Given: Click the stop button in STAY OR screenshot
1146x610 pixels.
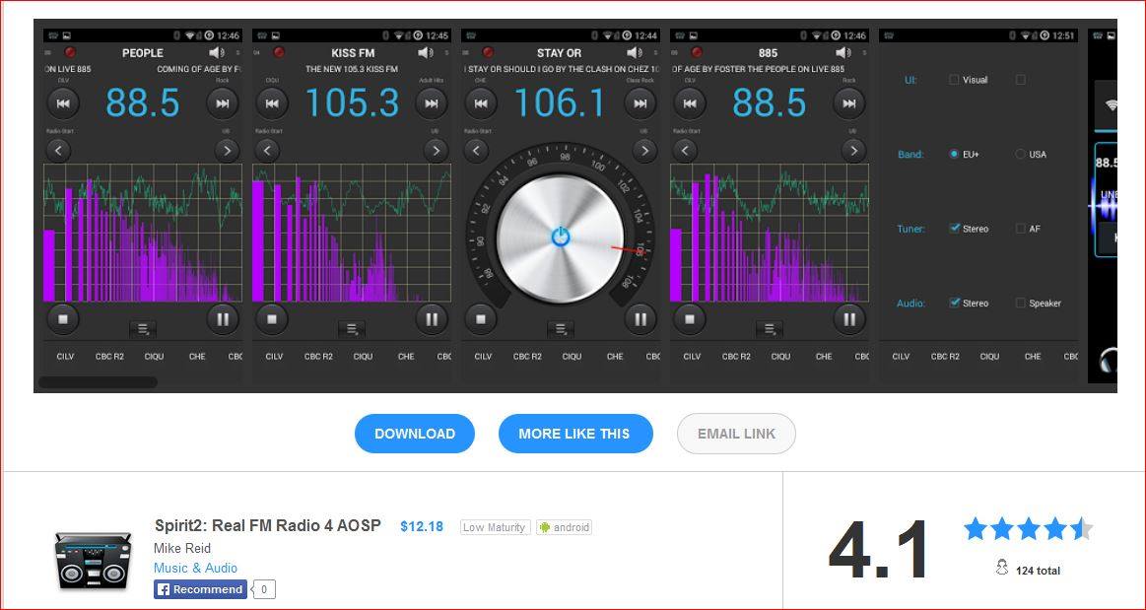Looking at the screenshot, I should pyautogui.click(x=481, y=318).
